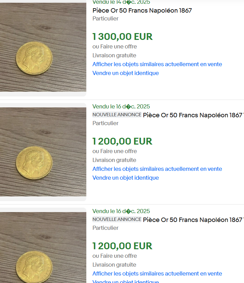The height and width of the screenshot is (283, 244).
Task: Click the 1 300,00 EUR price
Action: tap(122, 36)
